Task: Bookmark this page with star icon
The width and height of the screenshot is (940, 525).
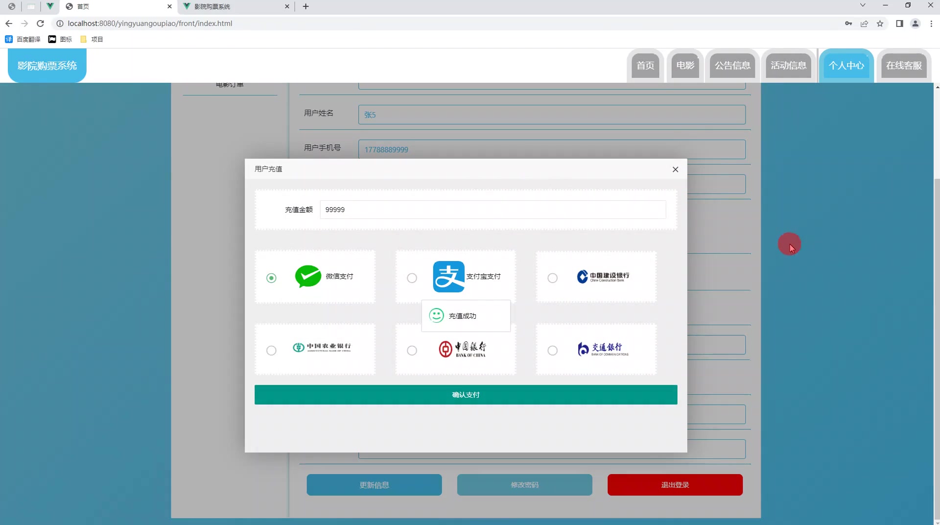Action: 880,24
